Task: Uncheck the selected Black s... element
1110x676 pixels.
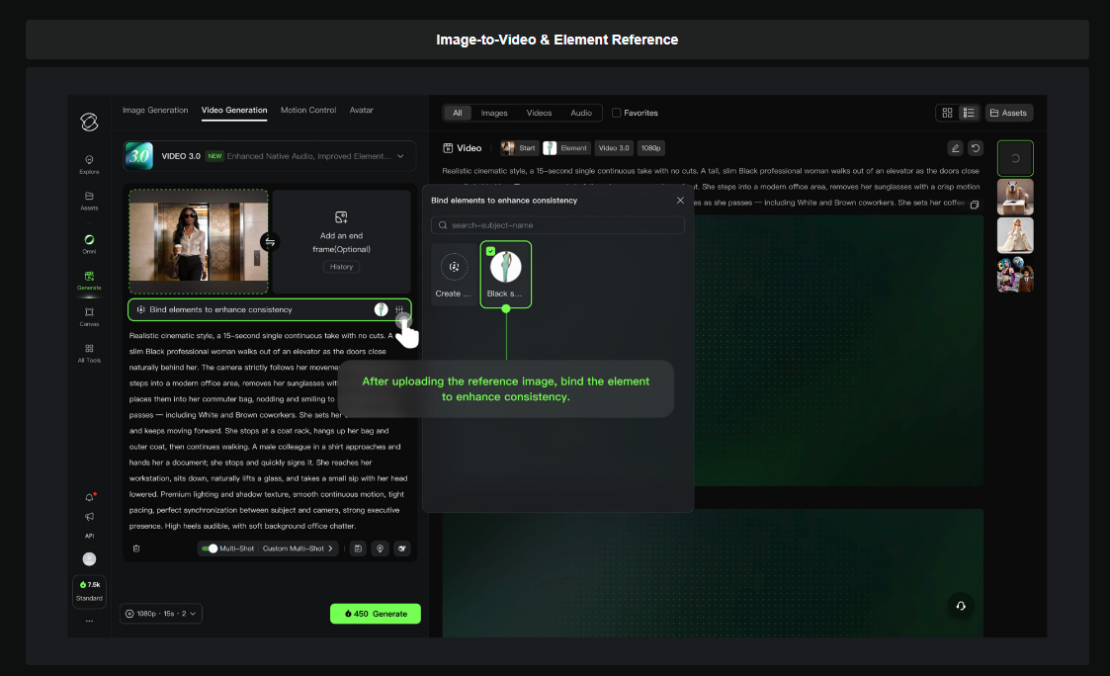Action: (488, 252)
